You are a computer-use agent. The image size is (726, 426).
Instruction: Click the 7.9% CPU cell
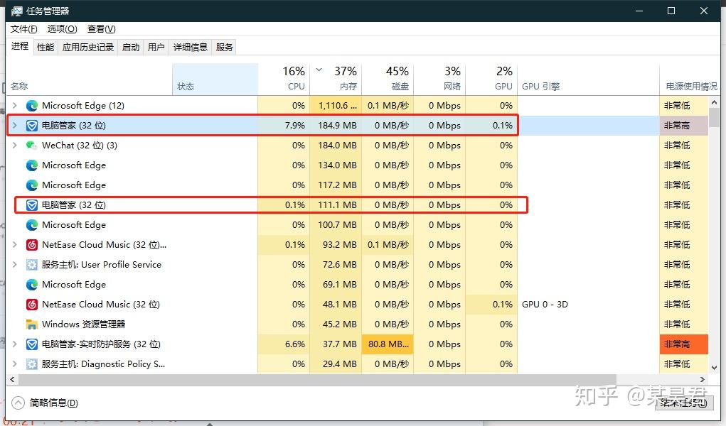284,126
